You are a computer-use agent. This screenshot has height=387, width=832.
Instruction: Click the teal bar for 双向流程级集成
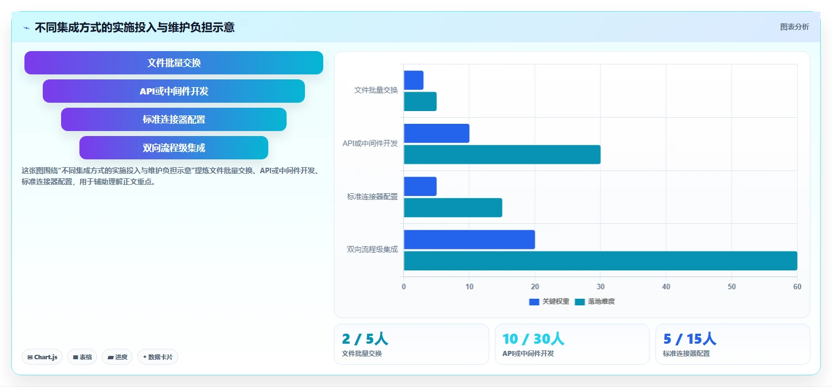(600, 260)
